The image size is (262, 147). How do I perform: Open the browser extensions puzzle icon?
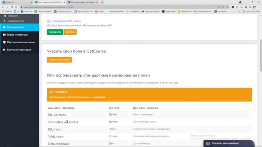click(x=246, y=7)
